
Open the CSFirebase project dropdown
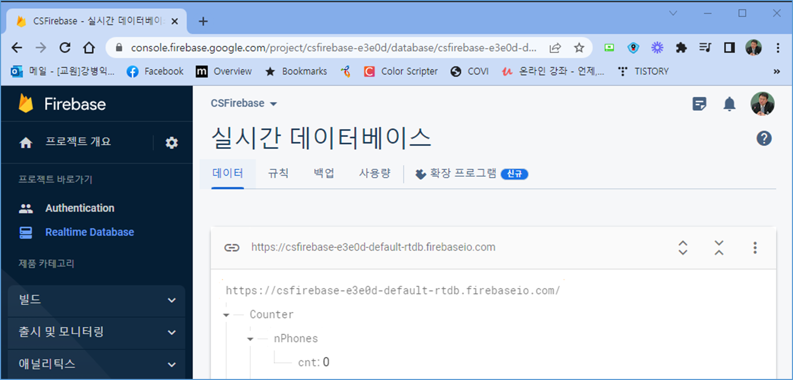(244, 103)
